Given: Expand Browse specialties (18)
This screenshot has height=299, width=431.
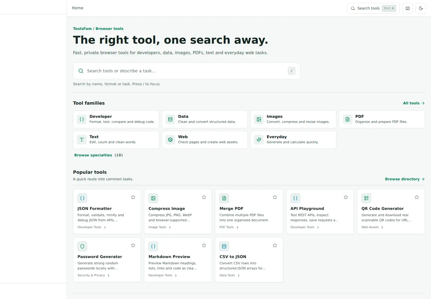Looking at the screenshot, I should [98, 155].
